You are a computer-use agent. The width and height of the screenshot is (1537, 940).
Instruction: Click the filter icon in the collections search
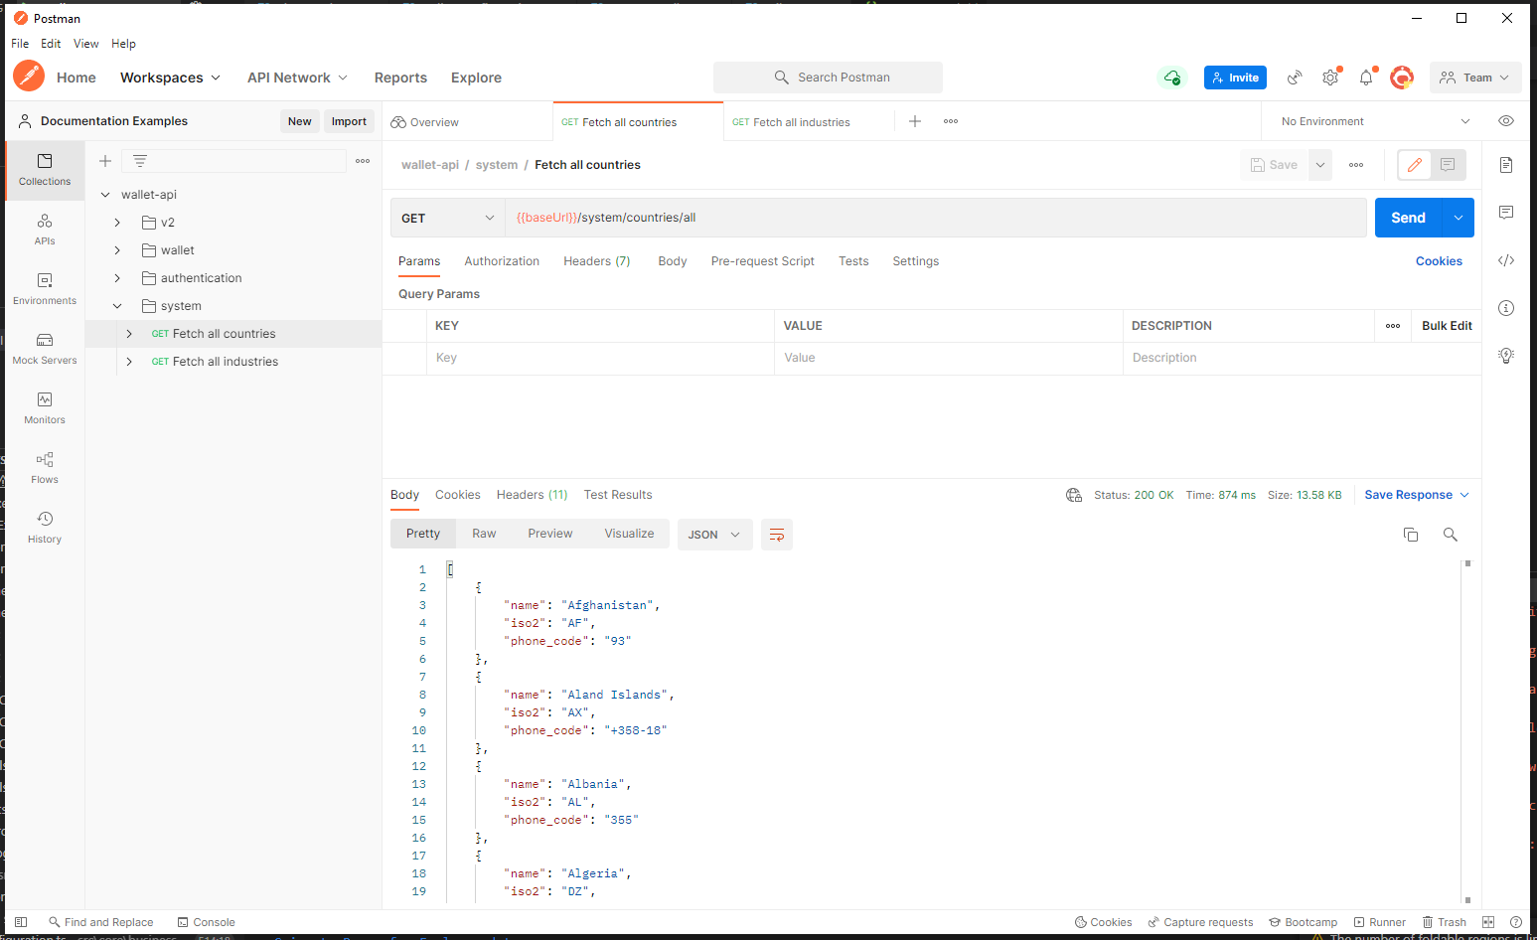click(140, 161)
